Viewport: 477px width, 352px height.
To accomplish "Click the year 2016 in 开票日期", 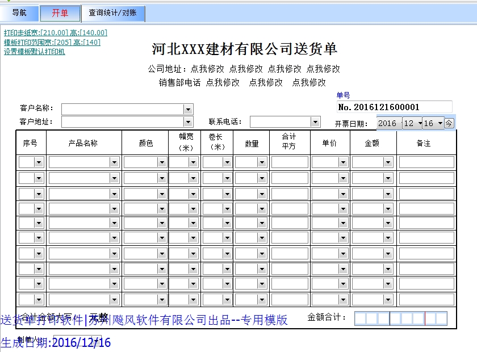I will 387,123.
